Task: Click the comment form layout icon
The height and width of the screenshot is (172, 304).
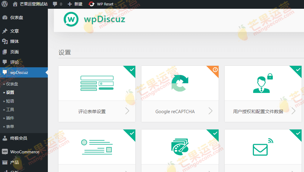Action: pyautogui.click(x=97, y=83)
